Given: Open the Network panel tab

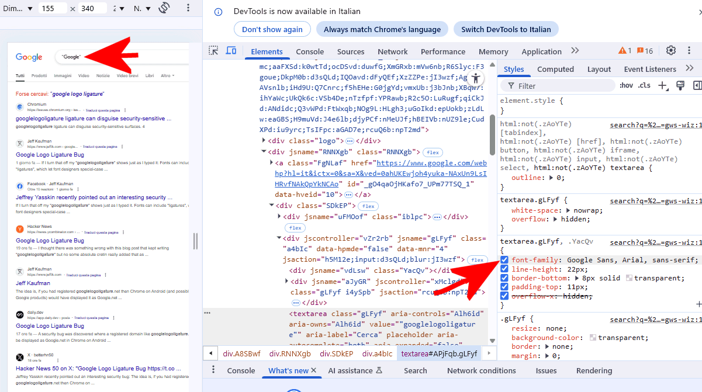Looking at the screenshot, I should (393, 51).
